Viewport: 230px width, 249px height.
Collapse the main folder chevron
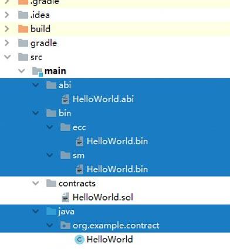click(21, 71)
